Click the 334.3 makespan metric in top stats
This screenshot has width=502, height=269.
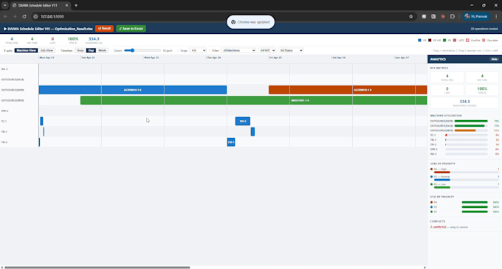(94, 39)
